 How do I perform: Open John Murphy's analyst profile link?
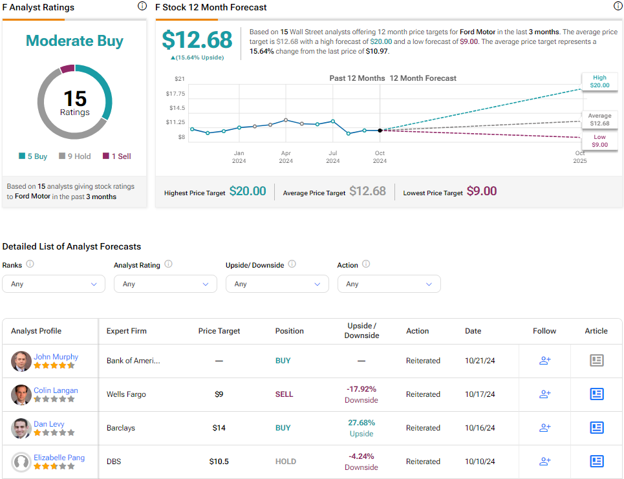pyautogui.click(x=56, y=357)
